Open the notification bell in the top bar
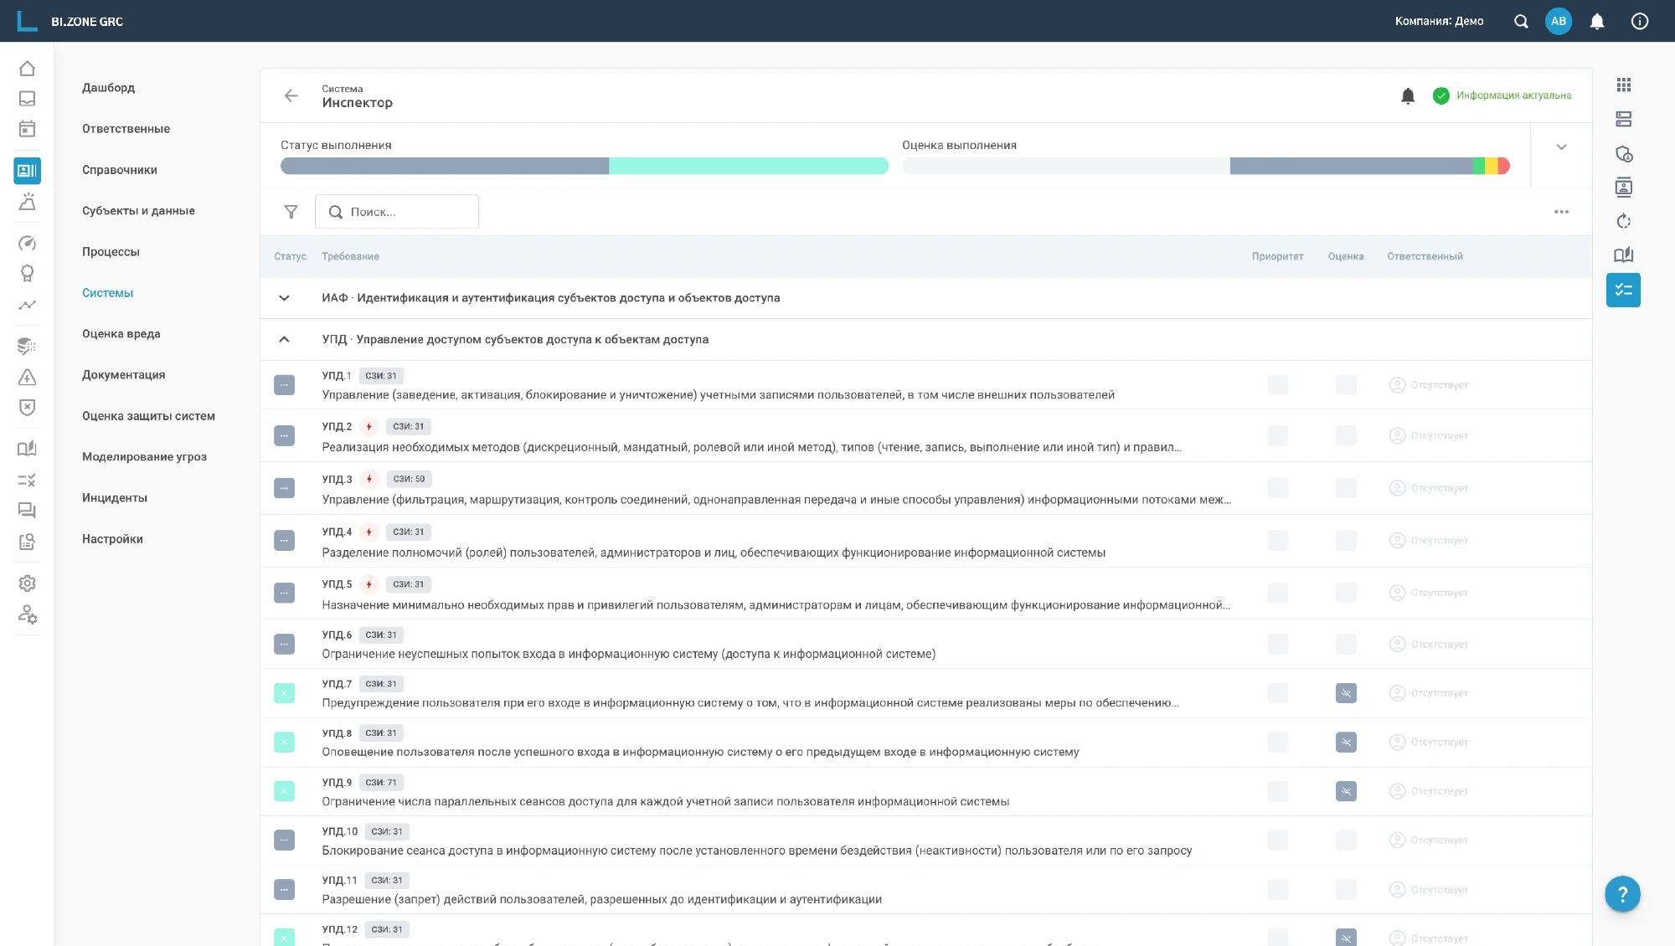1675x946 pixels. point(1597,21)
